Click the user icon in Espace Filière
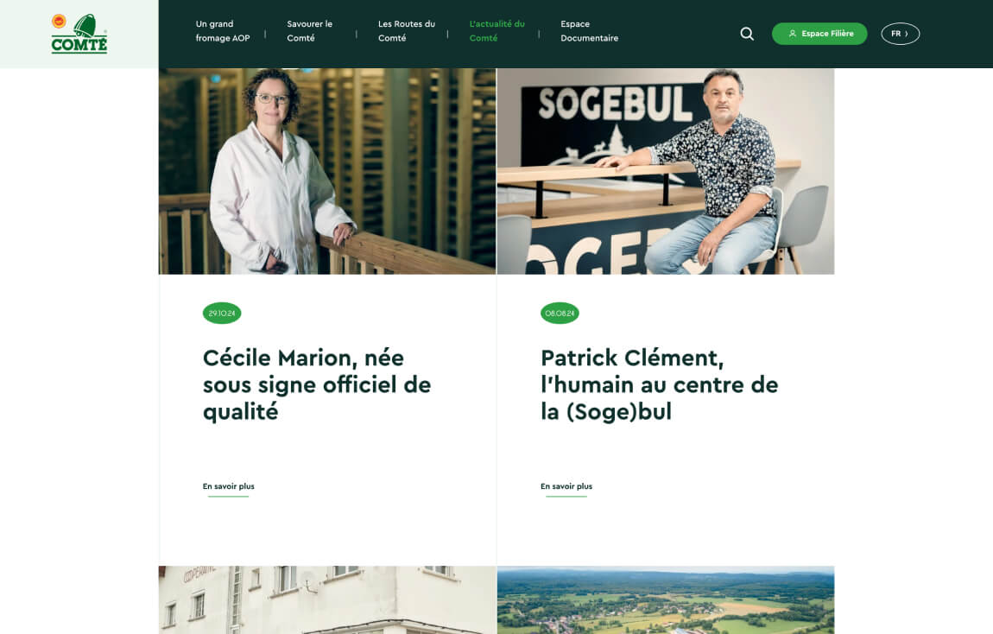The image size is (993, 634). coord(793,34)
